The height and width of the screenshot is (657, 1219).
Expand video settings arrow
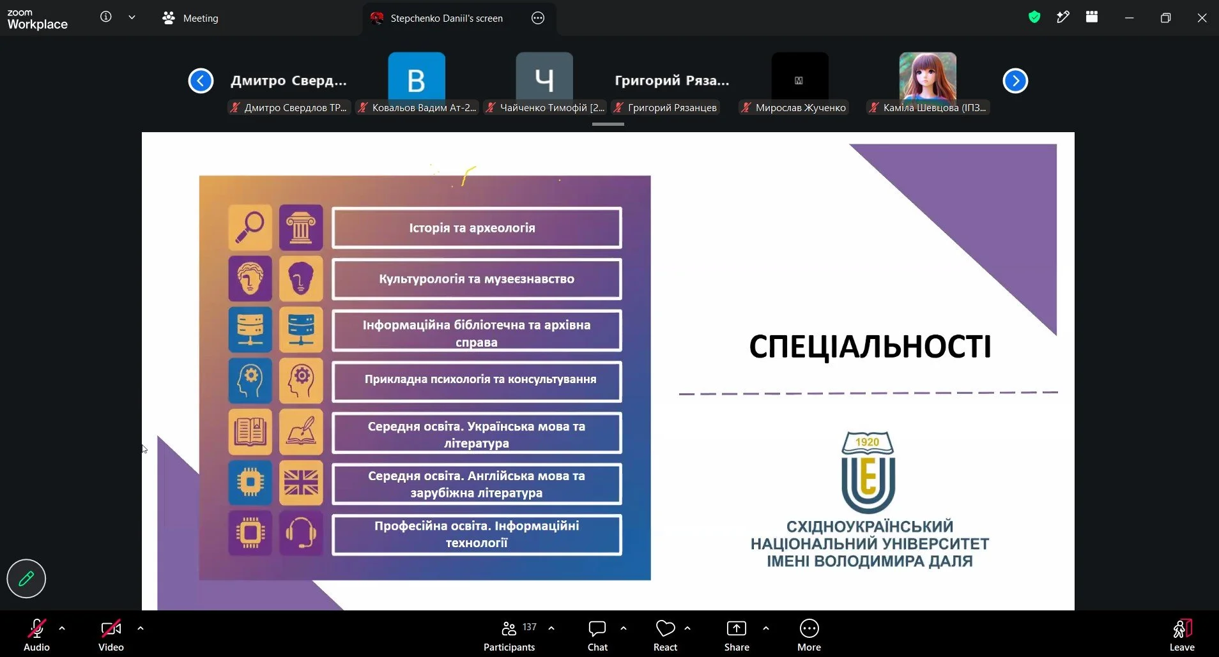tap(141, 628)
